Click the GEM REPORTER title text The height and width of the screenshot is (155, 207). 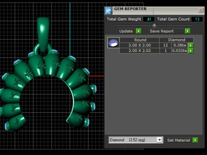click(x=130, y=9)
